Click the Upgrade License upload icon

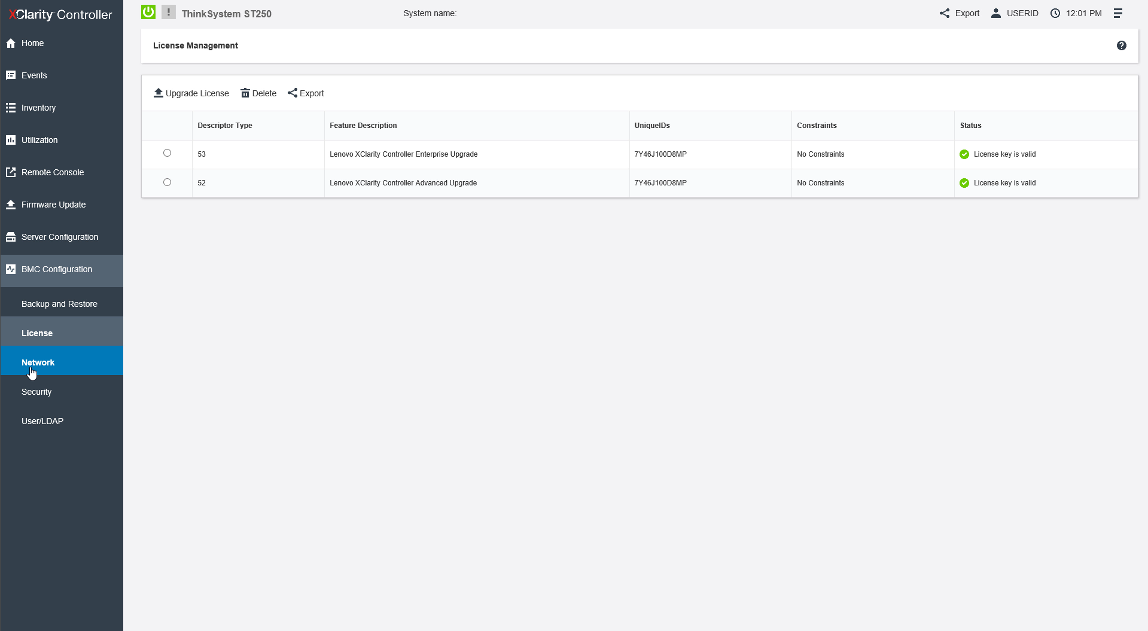(x=159, y=93)
